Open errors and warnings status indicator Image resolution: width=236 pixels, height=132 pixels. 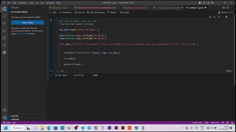pyautogui.click(x=7, y=122)
